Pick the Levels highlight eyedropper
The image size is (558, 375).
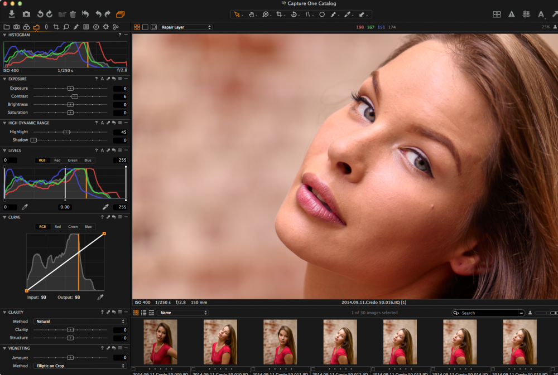[x=105, y=207]
